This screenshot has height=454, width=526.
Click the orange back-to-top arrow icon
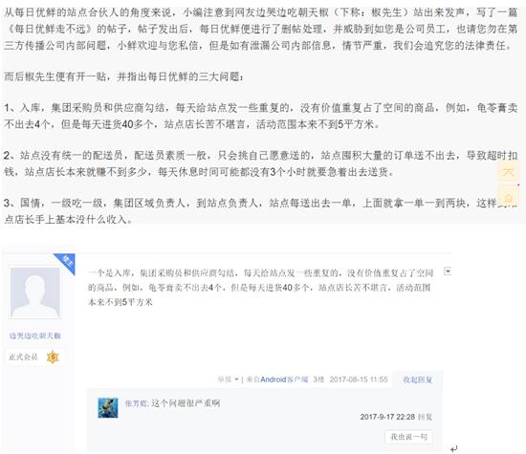508,172
